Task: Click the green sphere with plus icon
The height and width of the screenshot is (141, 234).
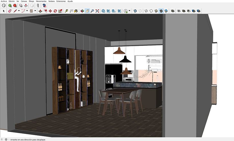Action: [10, 5]
